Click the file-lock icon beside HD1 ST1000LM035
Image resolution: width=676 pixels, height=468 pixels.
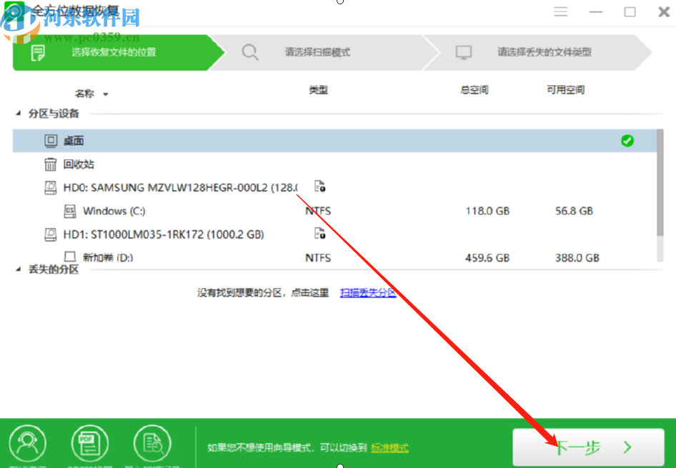pos(320,233)
